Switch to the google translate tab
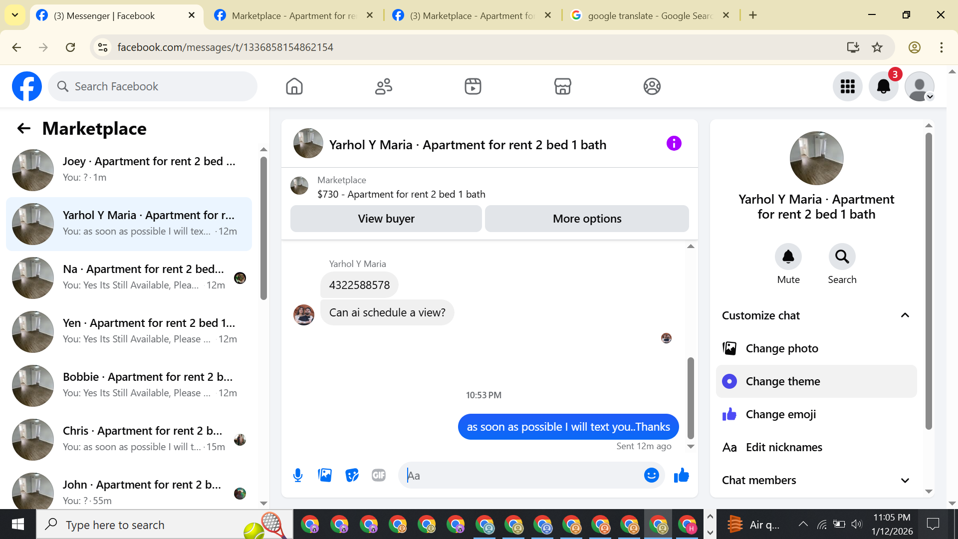Screen dimensions: 958x539 pyautogui.click(x=649, y=15)
